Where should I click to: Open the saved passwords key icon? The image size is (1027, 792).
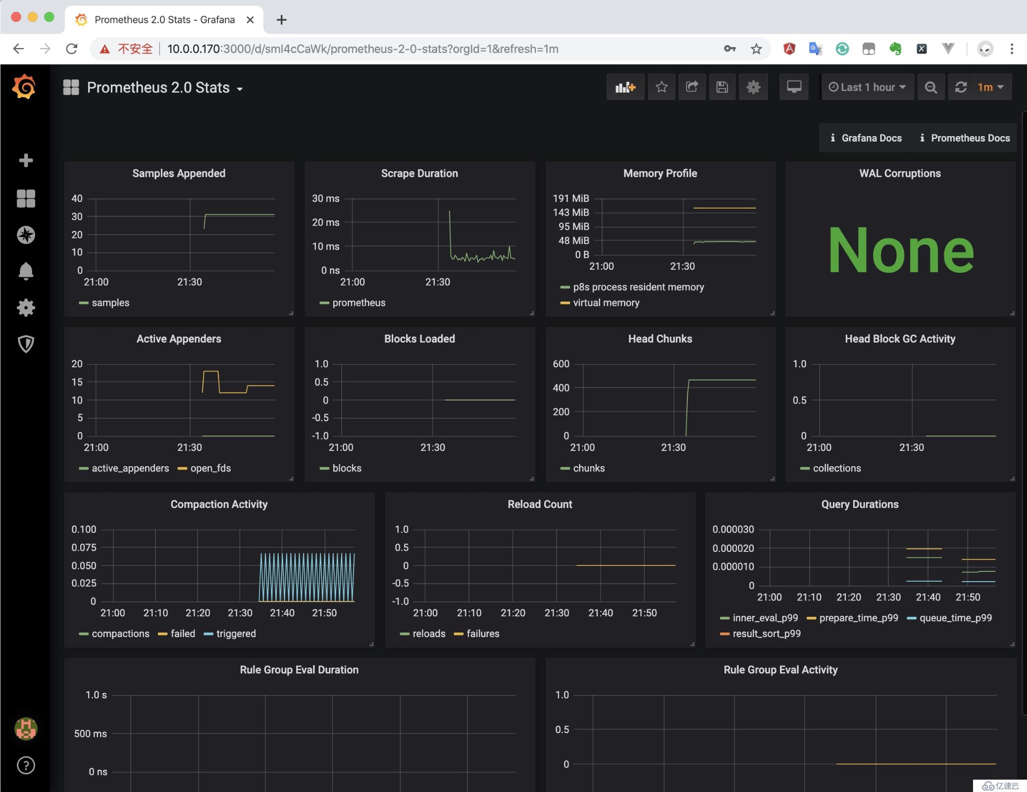click(x=729, y=49)
